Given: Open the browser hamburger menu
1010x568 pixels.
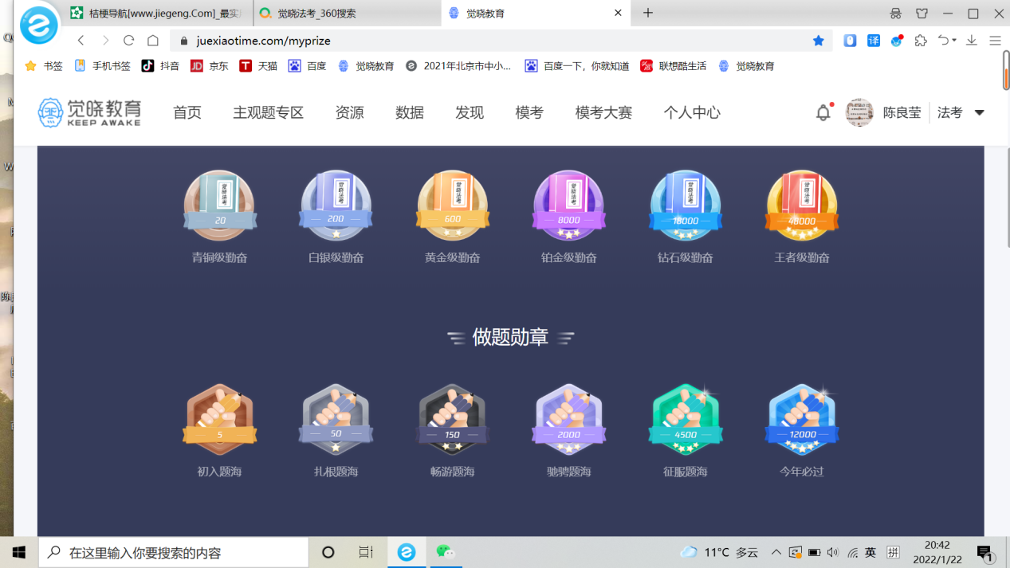Looking at the screenshot, I should coord(995,41).
